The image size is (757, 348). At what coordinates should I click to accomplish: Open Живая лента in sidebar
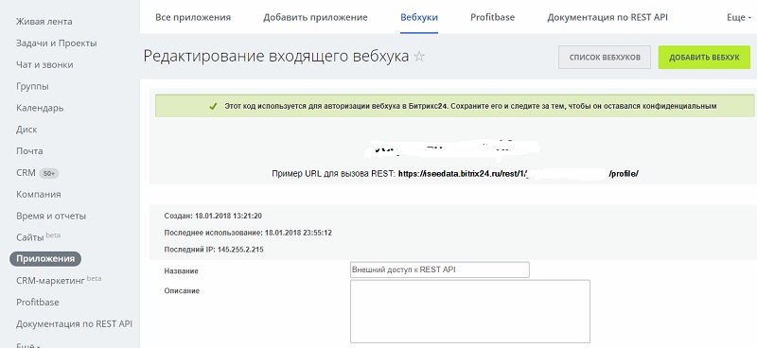click(44, 22)
